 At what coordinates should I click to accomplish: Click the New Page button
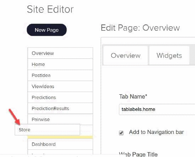pyautogui.click(x=47, y=30)
